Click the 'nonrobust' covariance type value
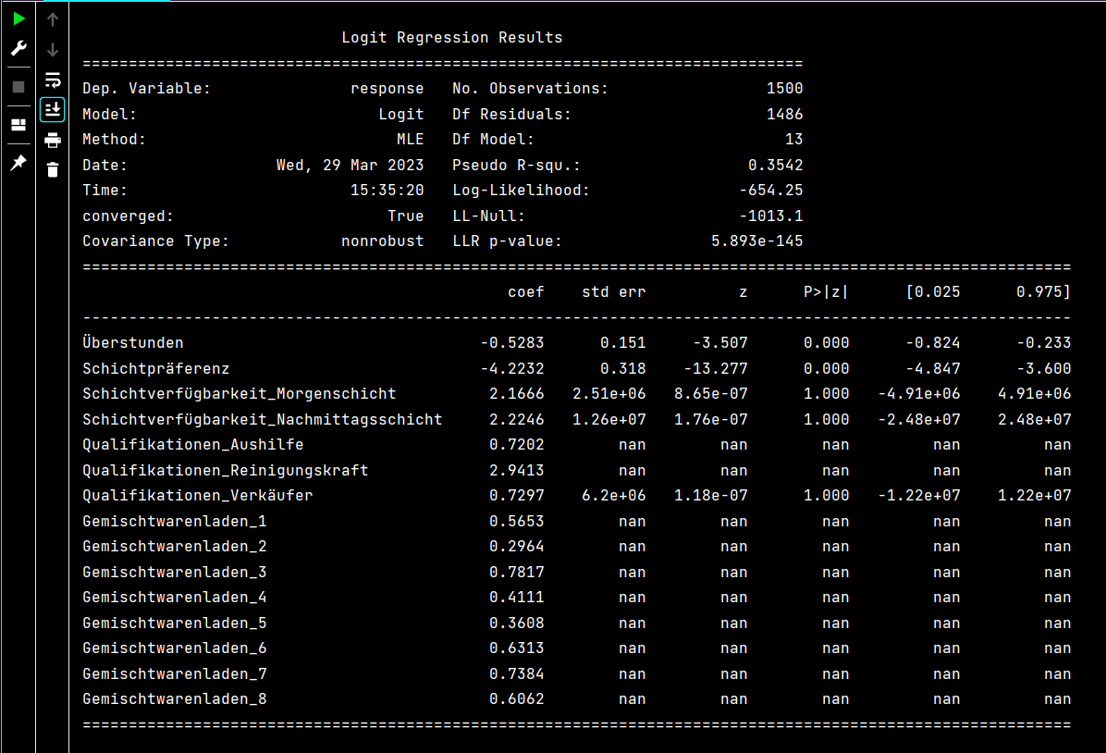Screen dimensions: 1106x753 [383, 241]
